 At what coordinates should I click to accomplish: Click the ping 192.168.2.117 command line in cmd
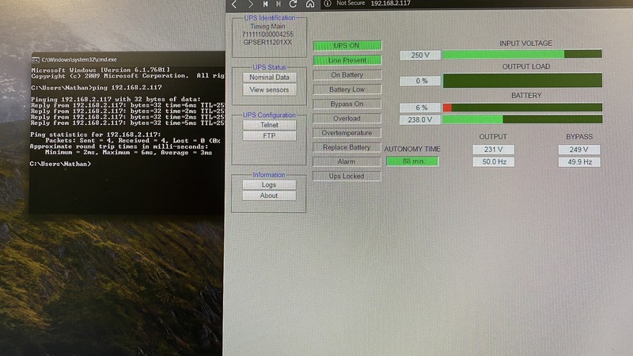[x=97, y=88]
